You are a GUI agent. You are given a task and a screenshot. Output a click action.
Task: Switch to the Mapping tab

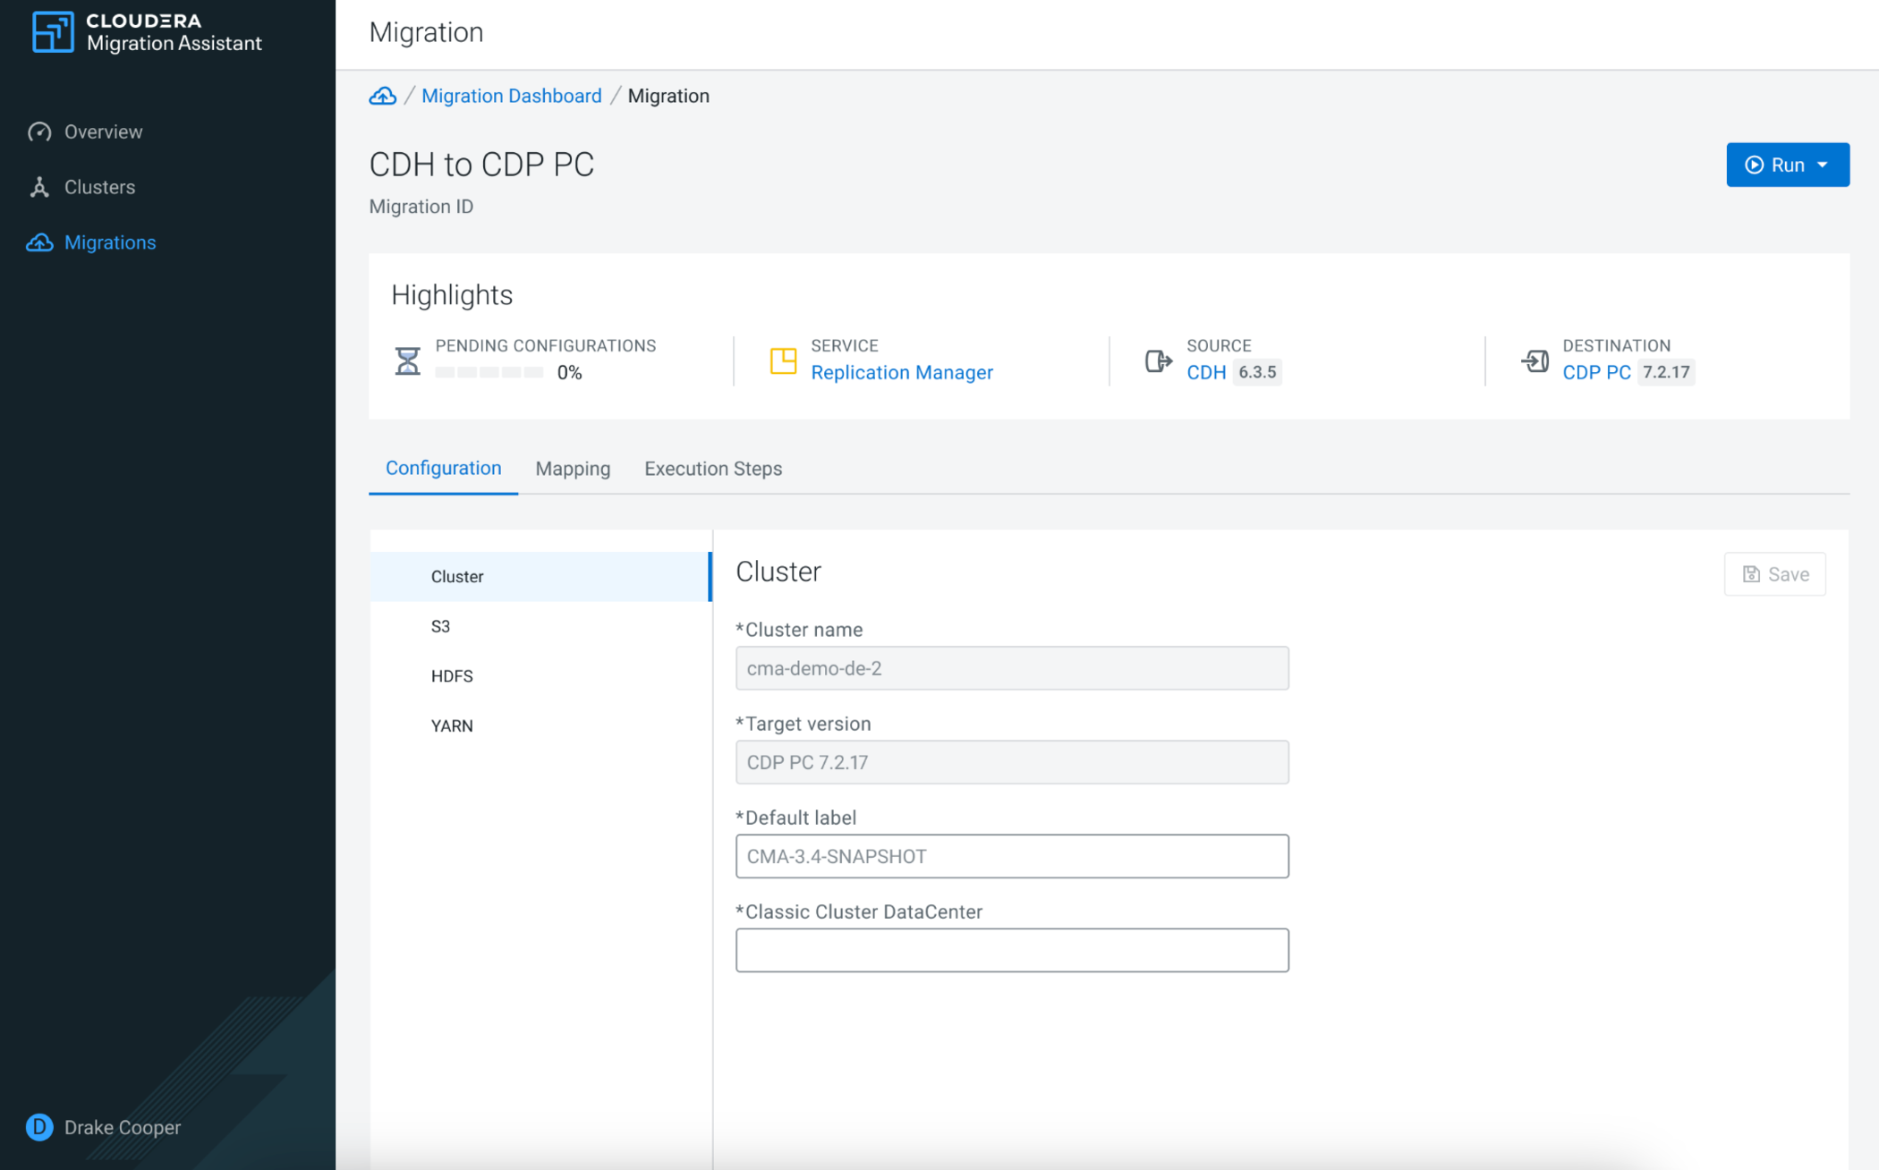tap(573, 469)
